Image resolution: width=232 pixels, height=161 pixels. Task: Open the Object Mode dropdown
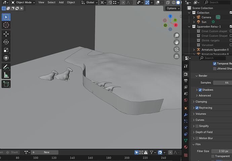pyautogui.click(x=23, y=2)
